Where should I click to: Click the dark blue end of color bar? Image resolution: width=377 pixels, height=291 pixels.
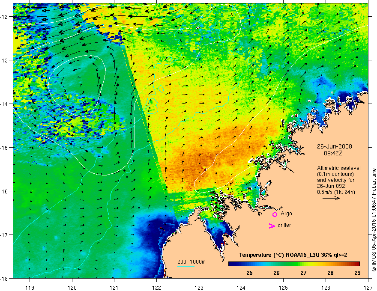click(231, 264)
